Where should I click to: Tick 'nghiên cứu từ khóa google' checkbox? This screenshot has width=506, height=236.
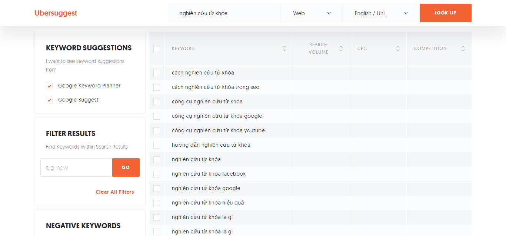tap(157, 189)
